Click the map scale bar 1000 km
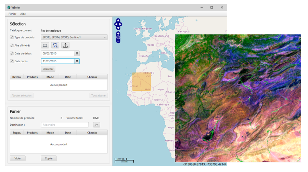This screenshot has height=172, width=308. pyautogui.click(x=124, y=160)
